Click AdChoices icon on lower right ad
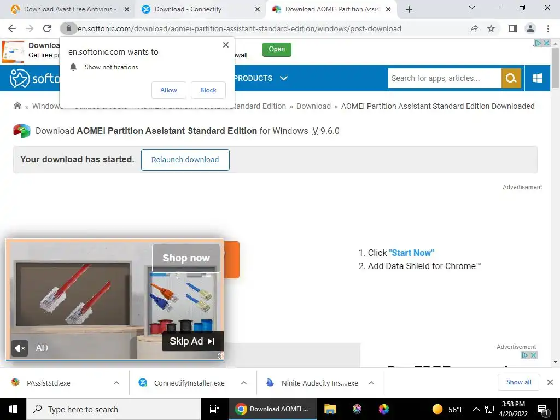Image resolution: width=560 pixels, height=420 pixels. pyautogui.click(x=524, y=355)
